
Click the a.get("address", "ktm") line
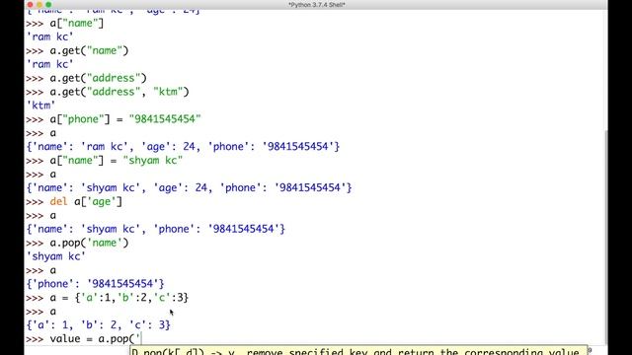[108, 92]
